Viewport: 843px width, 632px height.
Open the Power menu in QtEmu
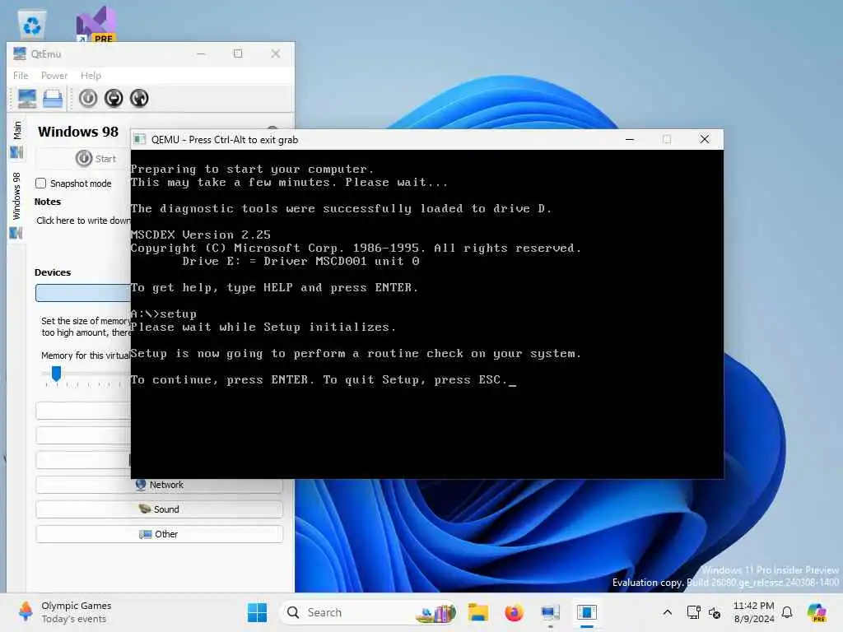pos(54,76)
